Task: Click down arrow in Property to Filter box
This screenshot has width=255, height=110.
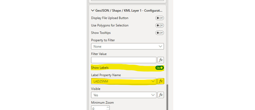Action: click(x=160, y=46)
